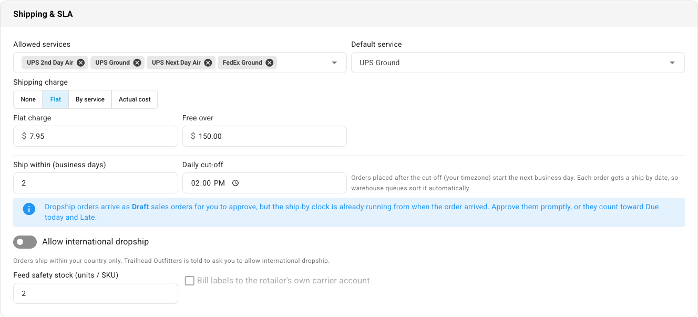Open the clock picker in Daily cut-off
Image resolution: width=698 pixels, height=317 pixels.
(235, 183)
